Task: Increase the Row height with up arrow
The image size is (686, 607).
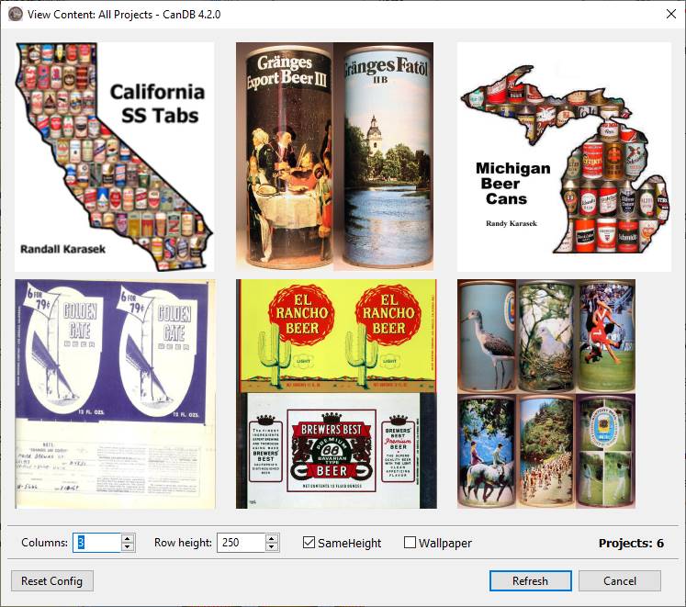Action: (x=272, y=539)
